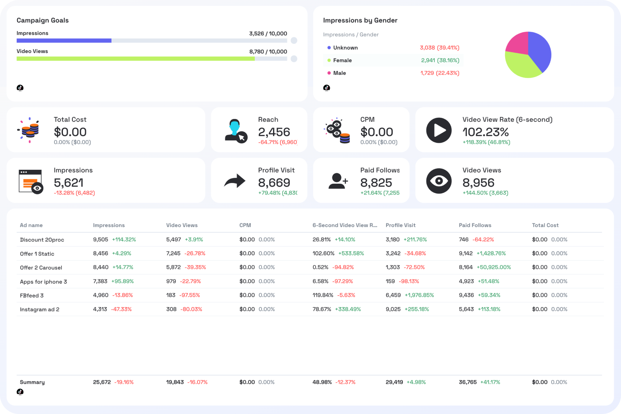
Task: Click the coin stack icon on Total Cost card
Action: [x=30, y=130]
